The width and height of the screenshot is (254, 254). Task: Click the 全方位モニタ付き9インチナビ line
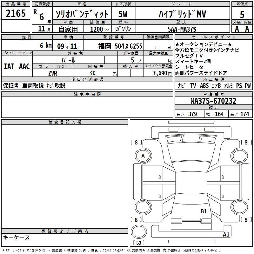click(207, 50)
